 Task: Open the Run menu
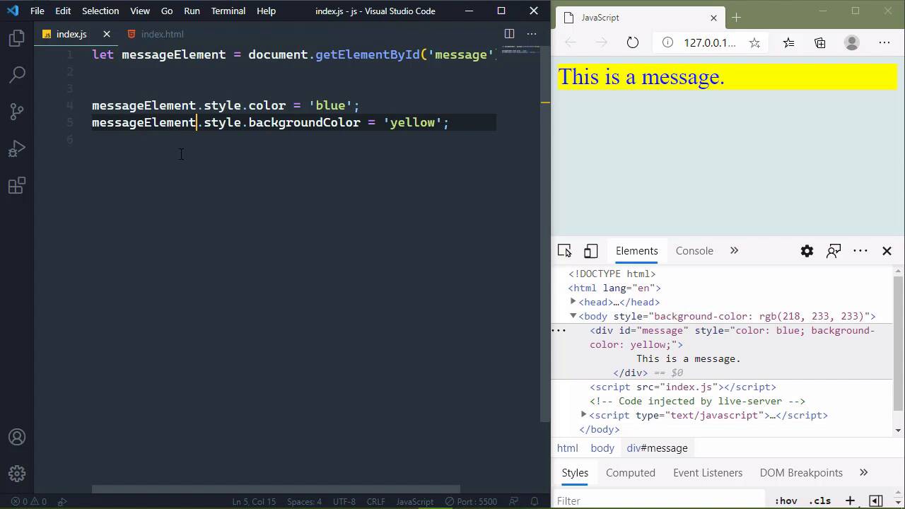pyautogui.click(x=192, y=11)
